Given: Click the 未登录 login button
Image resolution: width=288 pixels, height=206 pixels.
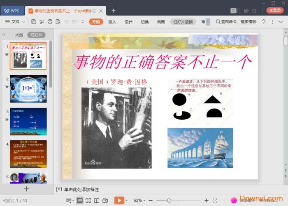Looking at the screenshot, I should 275,10.
